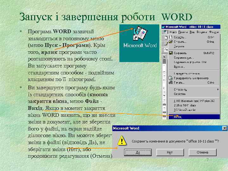Choose Сохранить в формате HTML
The width and height of the screenshot is (228, 171).
click(x=194, y=62)
